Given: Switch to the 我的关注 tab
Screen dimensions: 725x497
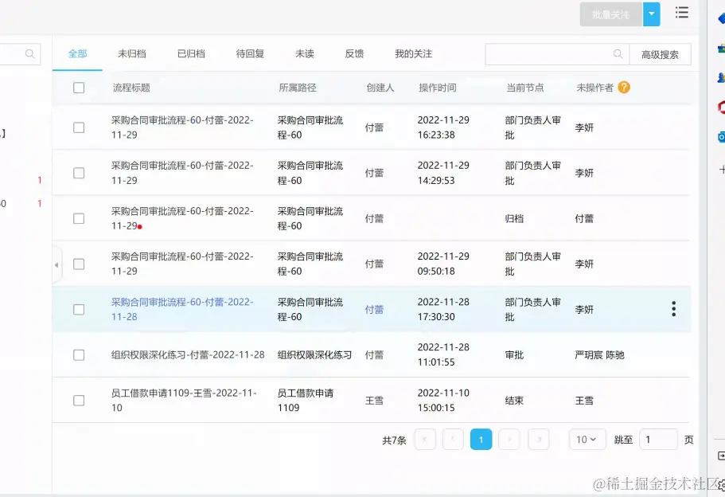Looking at the screenshot, I should tap(413, 53).
